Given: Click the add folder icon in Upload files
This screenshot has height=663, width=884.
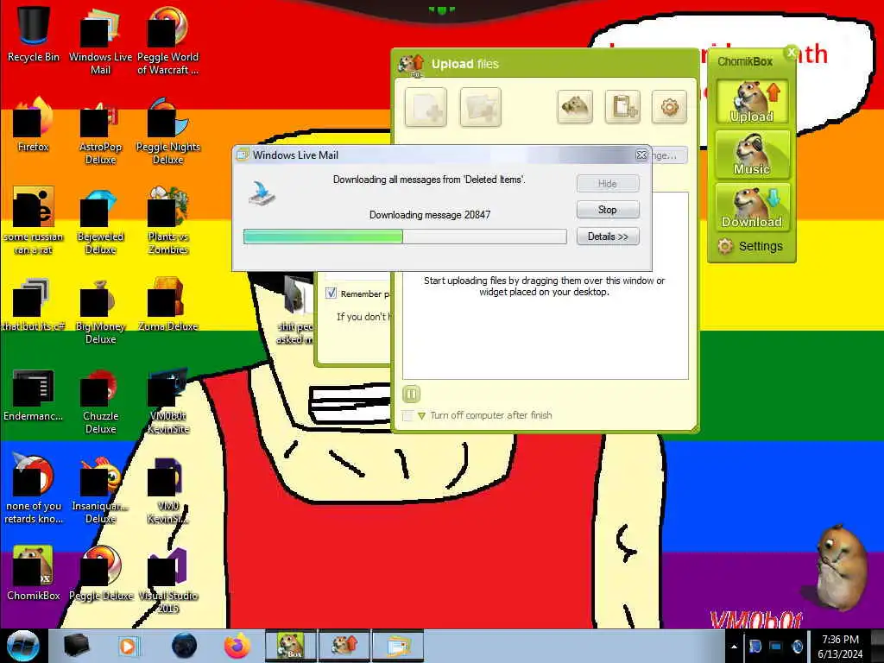Looking at the screenshot, I should tap(480, 107).
